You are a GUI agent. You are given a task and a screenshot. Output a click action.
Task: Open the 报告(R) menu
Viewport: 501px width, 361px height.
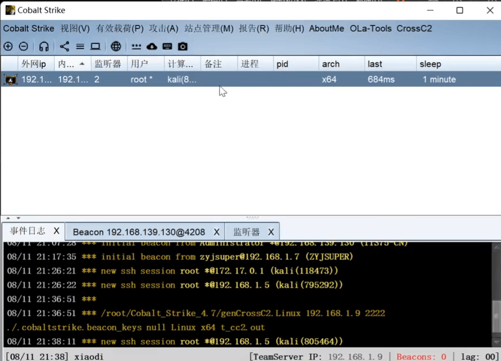point(254,29)
